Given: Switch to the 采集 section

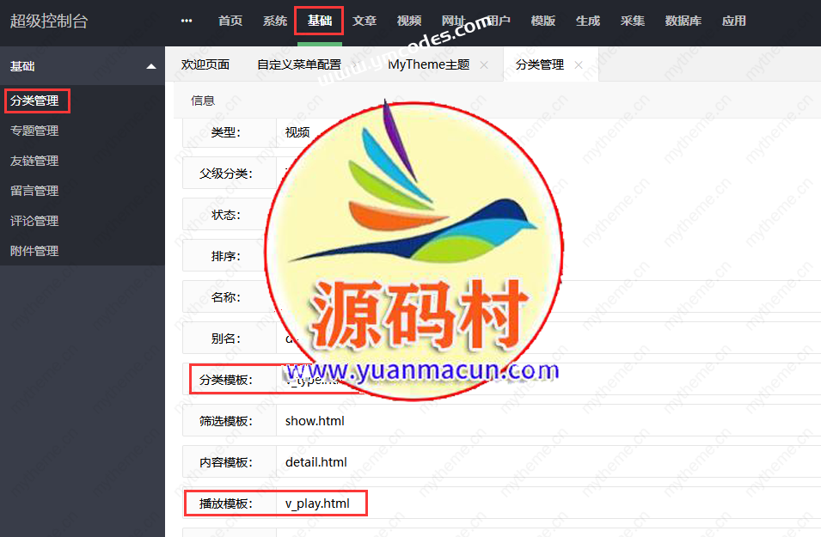Looking at the screenshot, I should pyautogui.click(x=633, y=21).
